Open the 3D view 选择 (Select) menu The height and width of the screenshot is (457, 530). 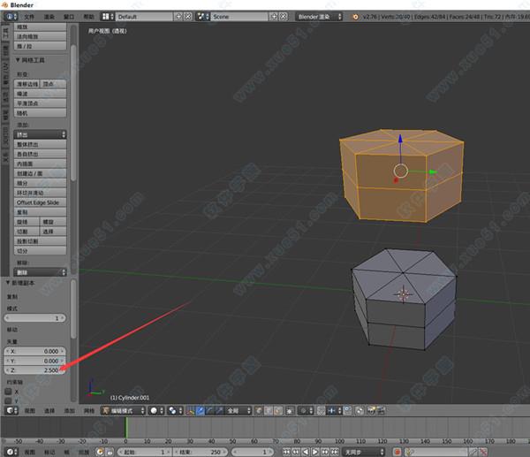point(49,411)
